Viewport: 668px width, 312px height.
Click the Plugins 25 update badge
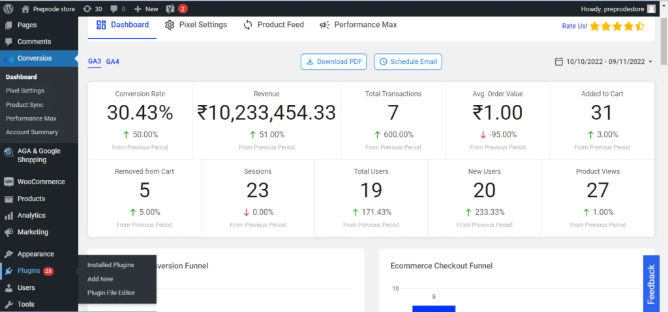pos(48,271)
